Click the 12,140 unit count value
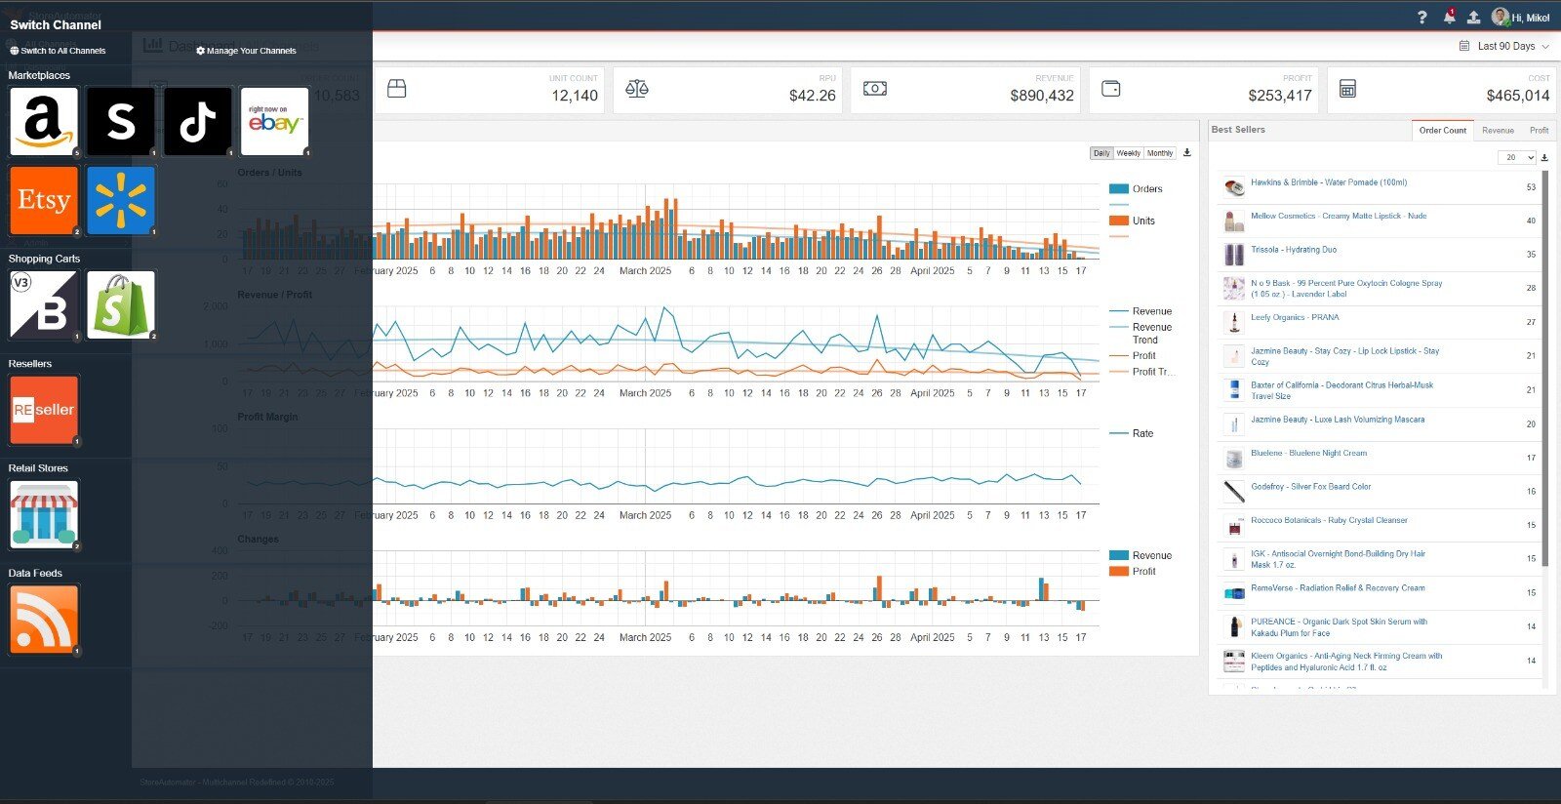 coord(575,96)
